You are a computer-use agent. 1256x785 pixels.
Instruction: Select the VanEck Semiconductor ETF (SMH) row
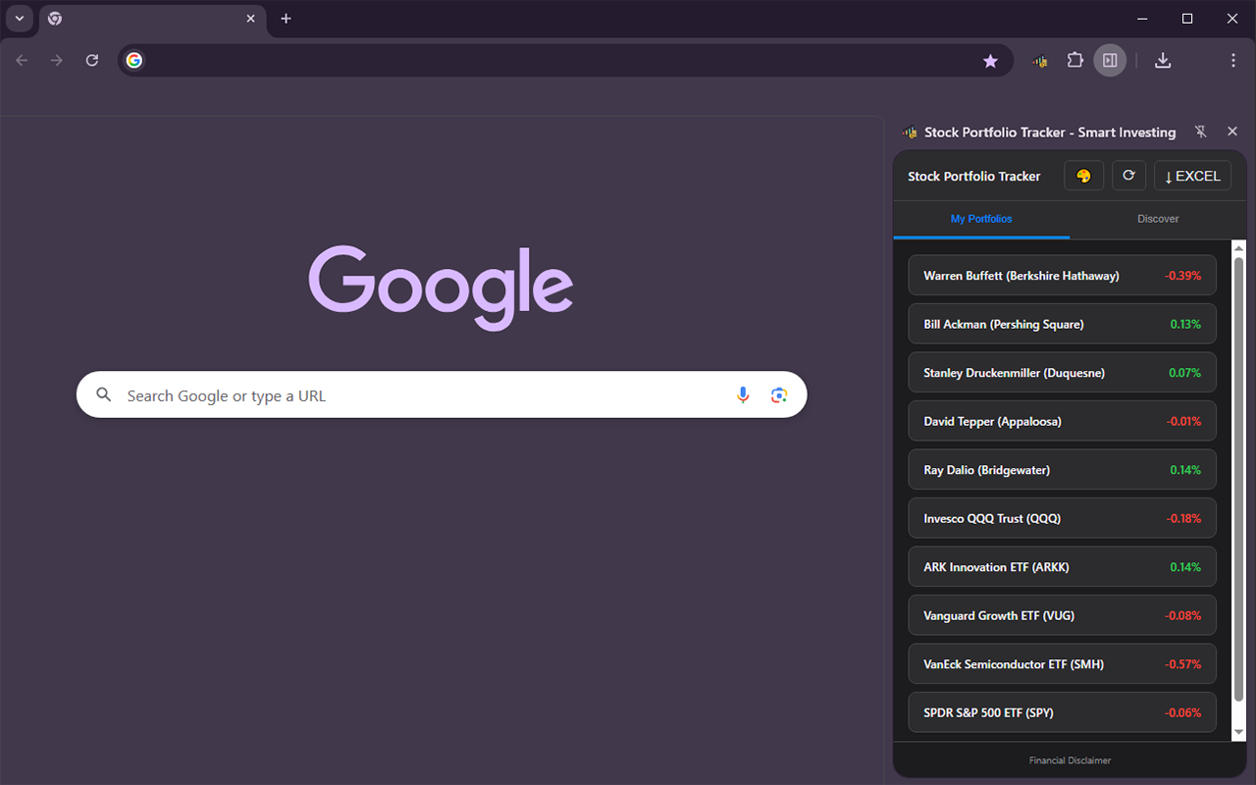pyautogui.click(x=1062, y=664)
